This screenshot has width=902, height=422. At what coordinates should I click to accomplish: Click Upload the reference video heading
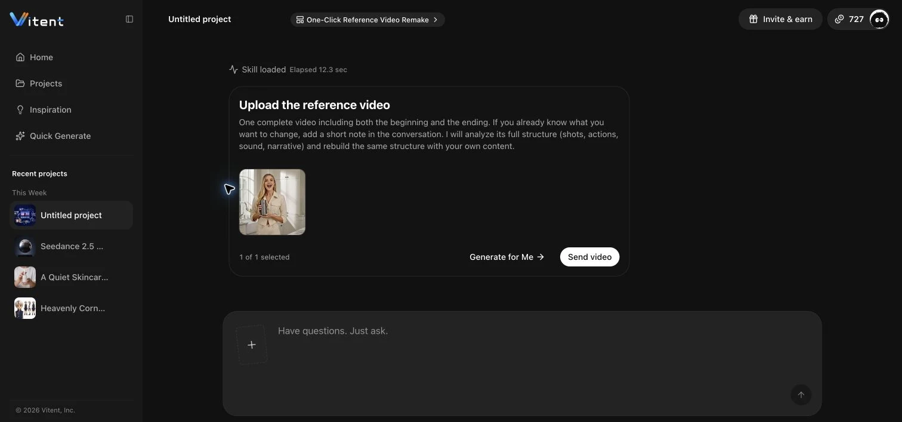[x=314, y=105]
